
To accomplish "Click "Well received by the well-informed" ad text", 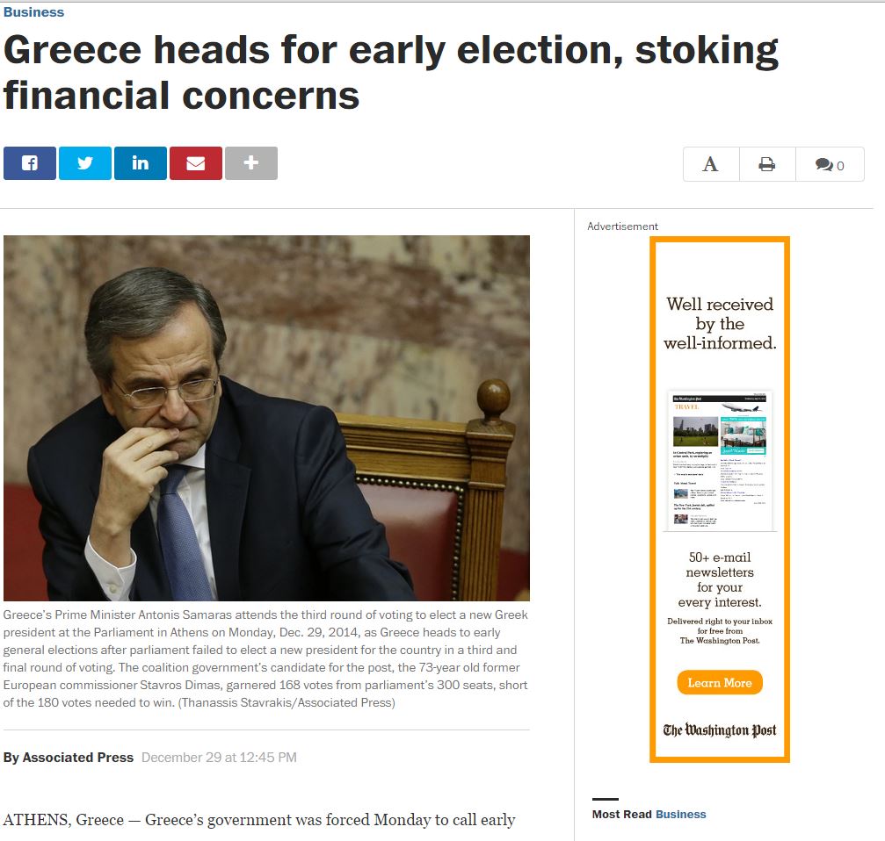I will 720,323.
